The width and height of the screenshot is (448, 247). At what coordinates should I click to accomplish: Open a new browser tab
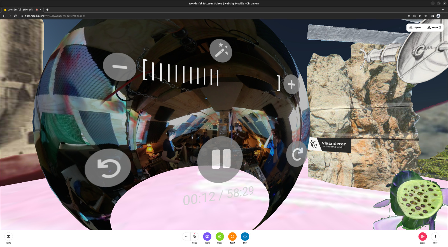pos(47,10)
